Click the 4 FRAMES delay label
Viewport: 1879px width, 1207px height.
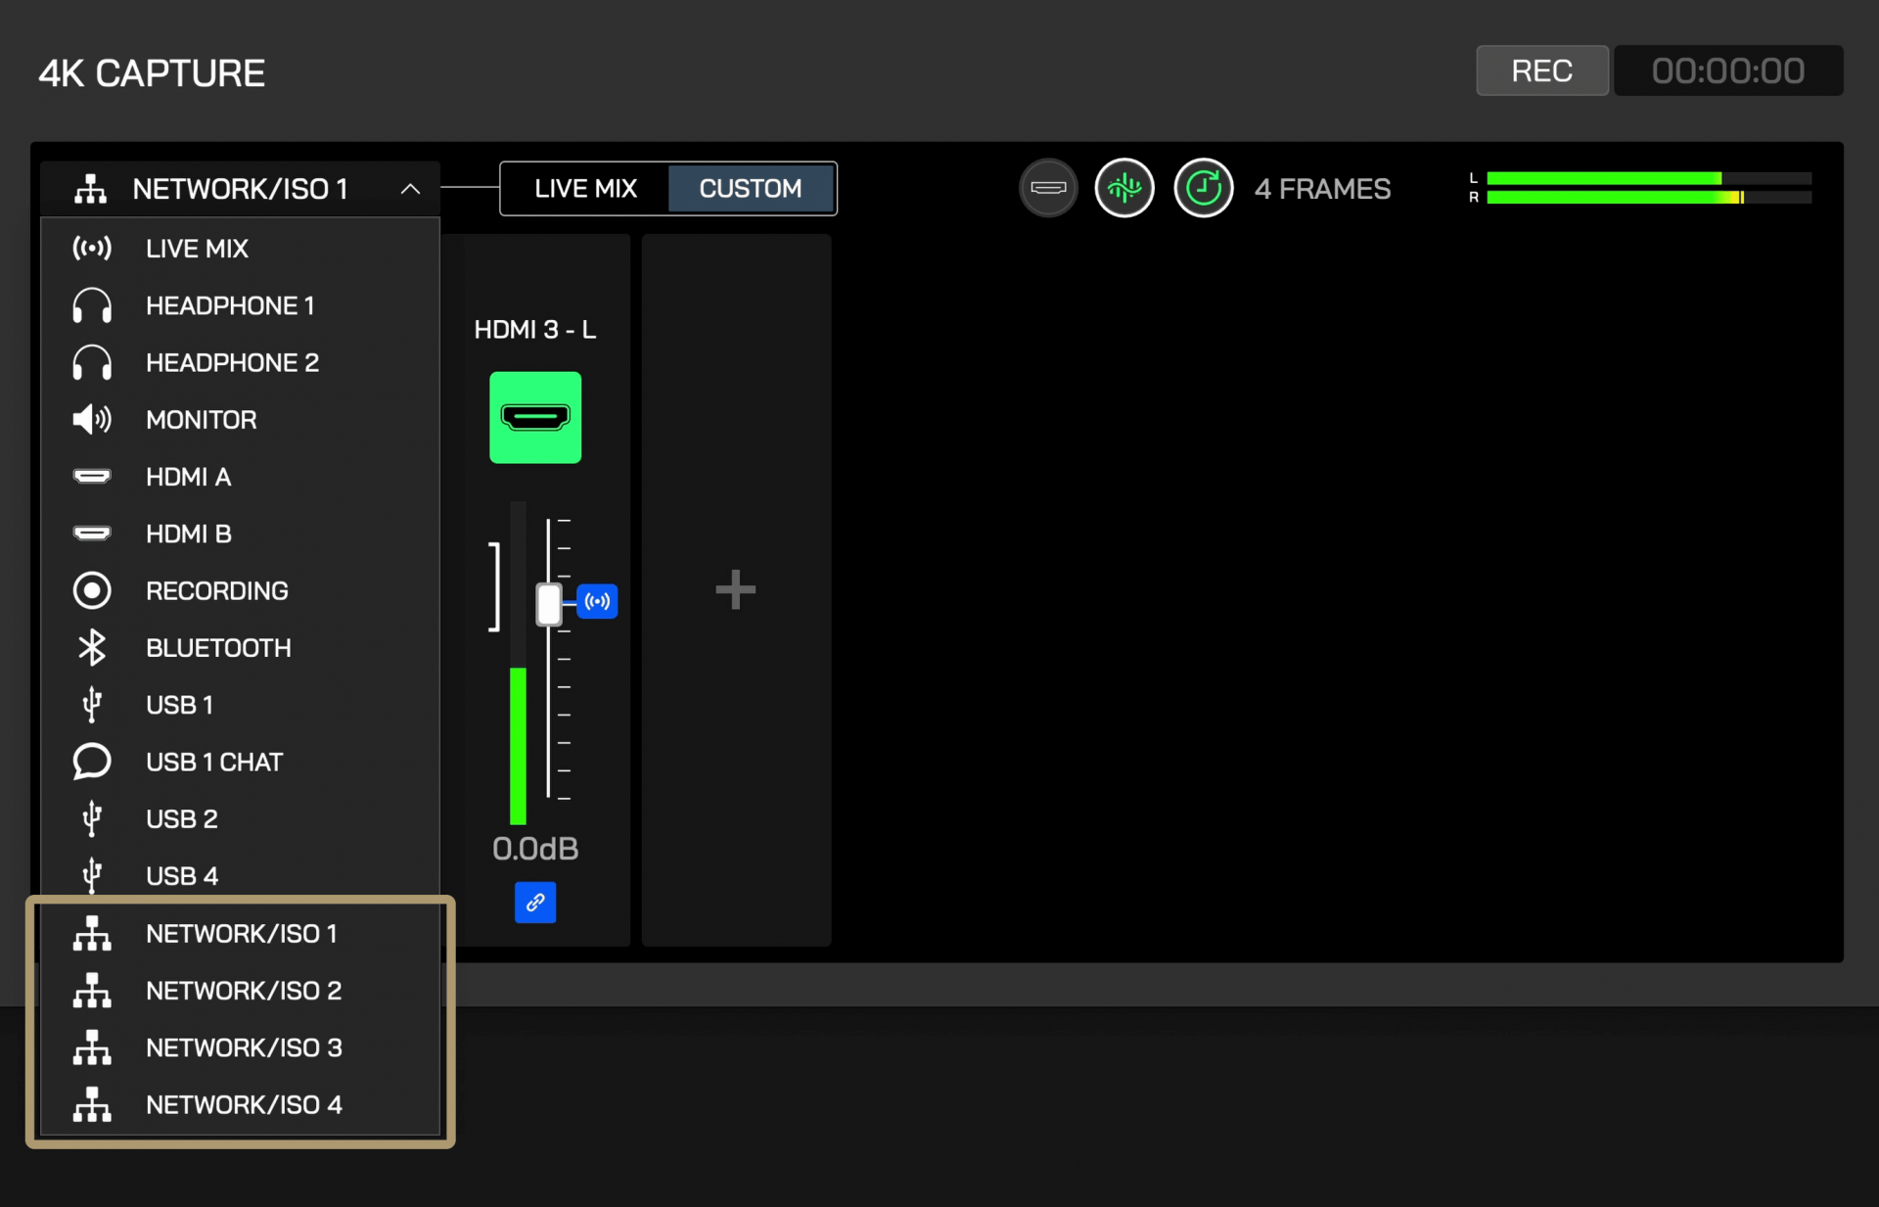point(1322,189)
